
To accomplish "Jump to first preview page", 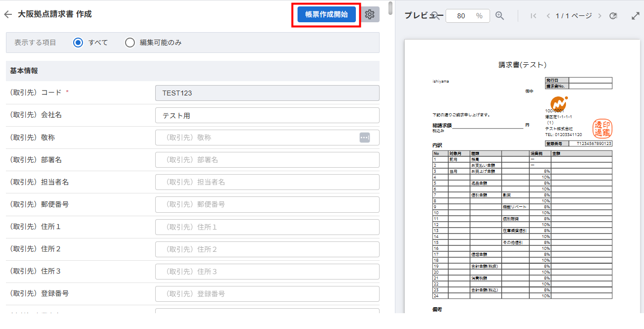I will tap(533, 16).
